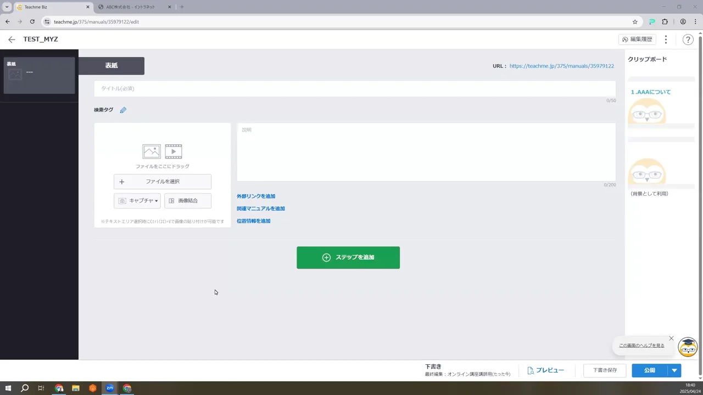Open File Explorer from taskbar

(76, 388)
